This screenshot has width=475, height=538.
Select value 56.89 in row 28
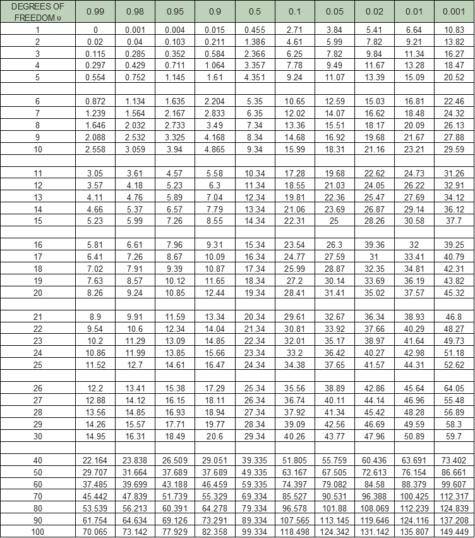(x=454, y=412)
